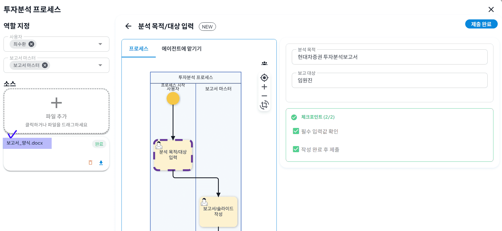This screenshot has width=502, height=231.
Task: Rotate the diagram orientation icon
Action: [x=264, y=105]
